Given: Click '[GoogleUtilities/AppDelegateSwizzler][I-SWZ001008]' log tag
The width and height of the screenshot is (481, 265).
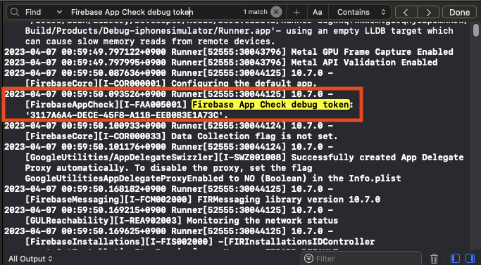Looking at the screenshot, I should pos(156,157).
